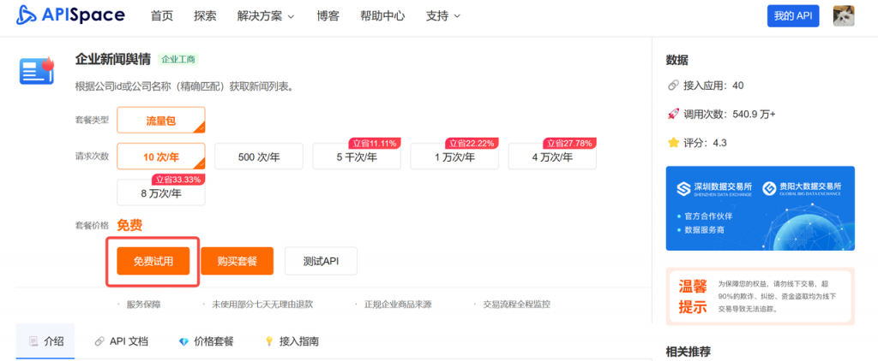Switch to the 价格套餐 tab
The height and width of the screenshot is (361, 878).
tap(206, 341)
